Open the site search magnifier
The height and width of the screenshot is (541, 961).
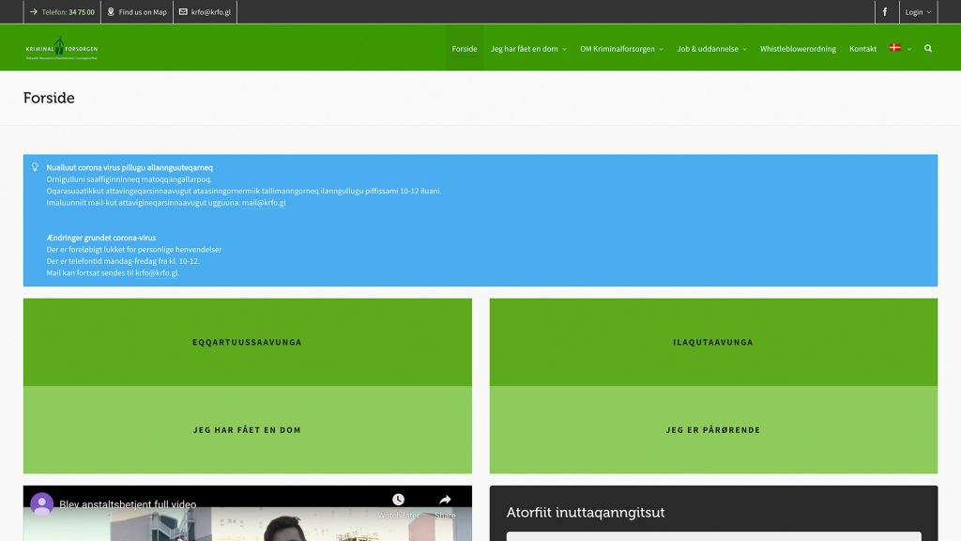pyautogui.click(x=927, y=48)
